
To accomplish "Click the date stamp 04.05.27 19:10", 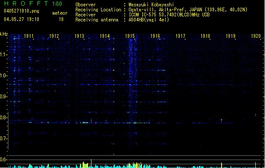I will 21,19.
